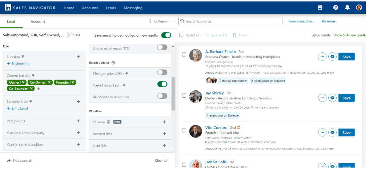Screen dimensions: 369x169
Task: Remove the Owner job title chip
Action: [23, 82]
